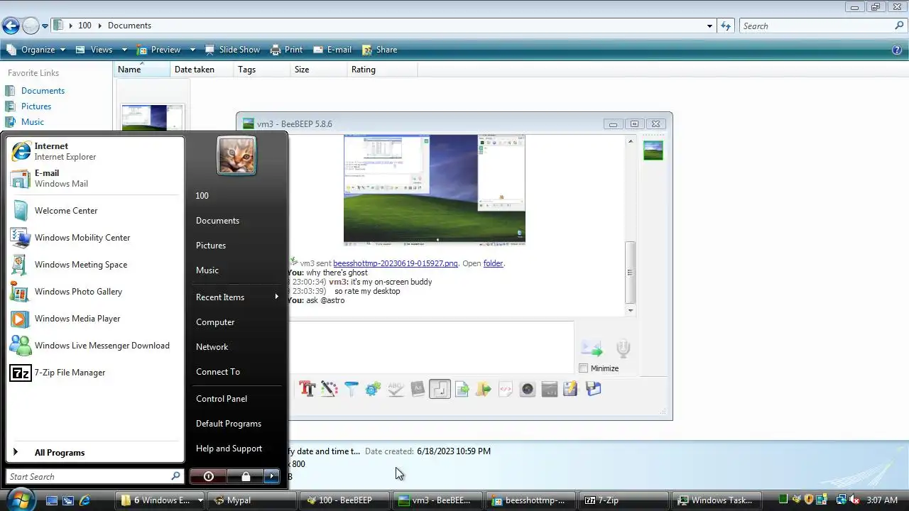Toggle the word completer dictionary icon
Image resolution: width=909 pixels, height=511 pixels.
coord(418,389)
